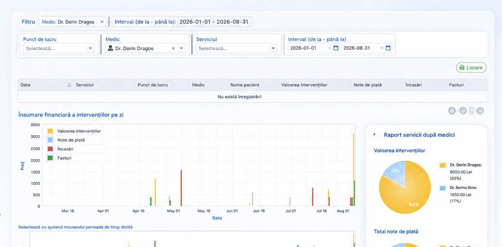The width and height of the screenshot is (502, 247).
Task: Click the Punct de lucru column header
Action: click(x=153, y=85)
